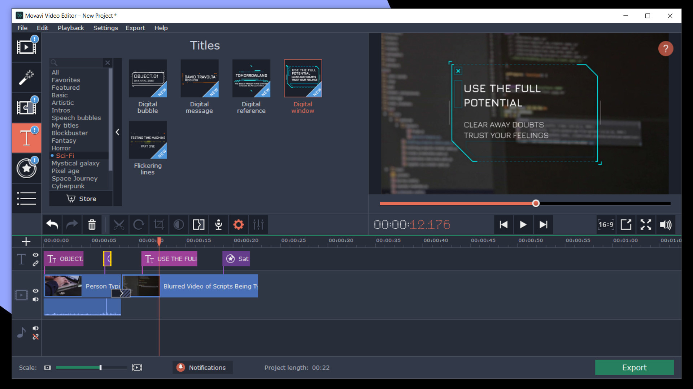The width and height of the screenshot is (693, 389).
Task: Click the Export button
Action: click(634, 367)
